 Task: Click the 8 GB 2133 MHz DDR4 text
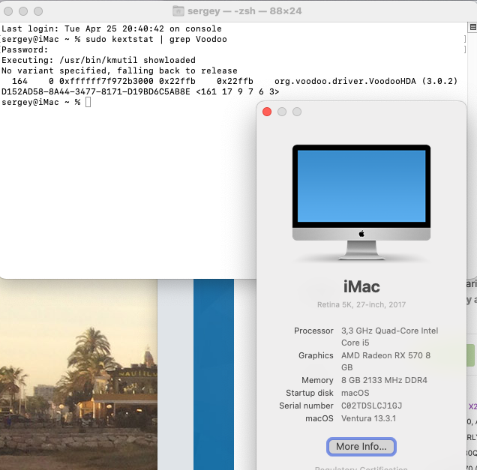(384, 380)
